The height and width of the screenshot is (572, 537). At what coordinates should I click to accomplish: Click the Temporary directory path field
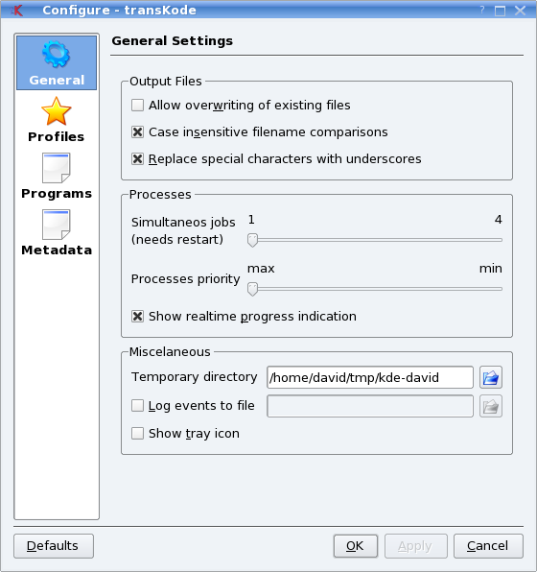coord(370,377)
